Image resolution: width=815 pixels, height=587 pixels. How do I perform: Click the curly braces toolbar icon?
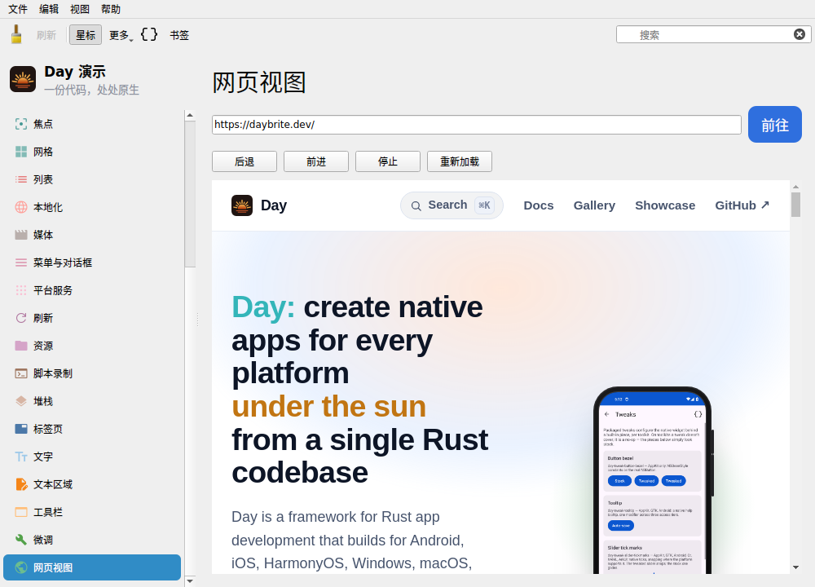149,34
